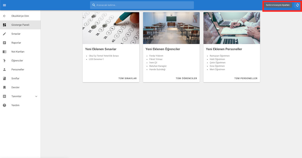Viewport: 302px width, 158px height.
Task: Focus the Aranacak kelime search field
Action: pyautogui.click(x=142, y=5)
